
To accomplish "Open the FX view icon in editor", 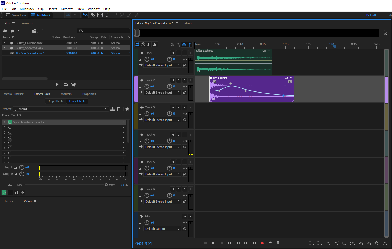I will (x=143, y=45).
